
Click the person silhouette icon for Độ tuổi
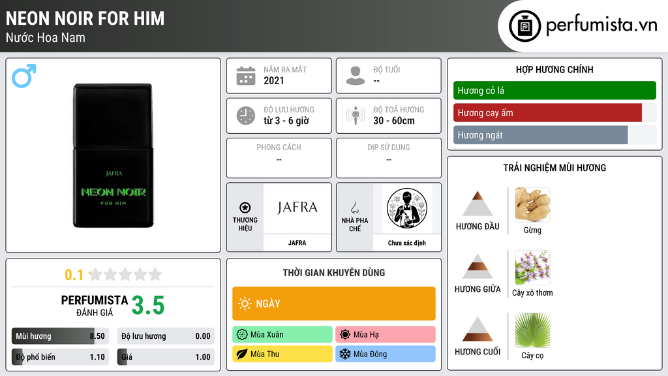point(356,76)
